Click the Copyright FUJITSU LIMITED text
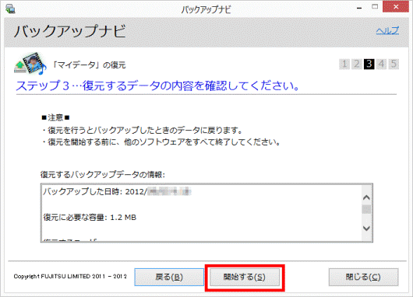This screenshot has width=413, height=297. [x=70, y=277]
